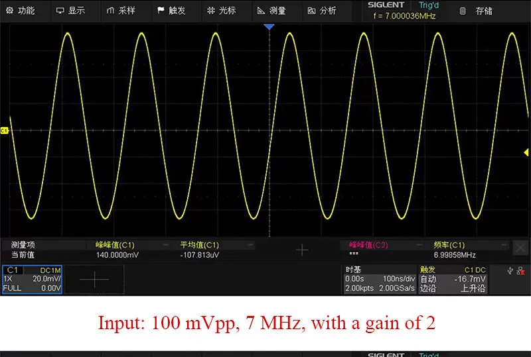Viewport: 531px width, 357px height.
Task: Open the C1 channel settings box
Action: click(x=32, y=280)
